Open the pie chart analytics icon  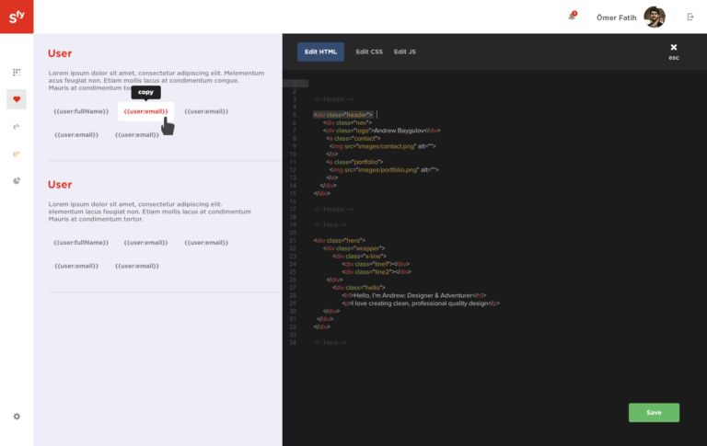tap(17, 180)
